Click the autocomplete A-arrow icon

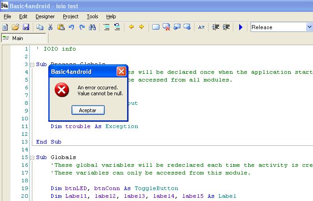pyautogui.click(x=201, y=27)
